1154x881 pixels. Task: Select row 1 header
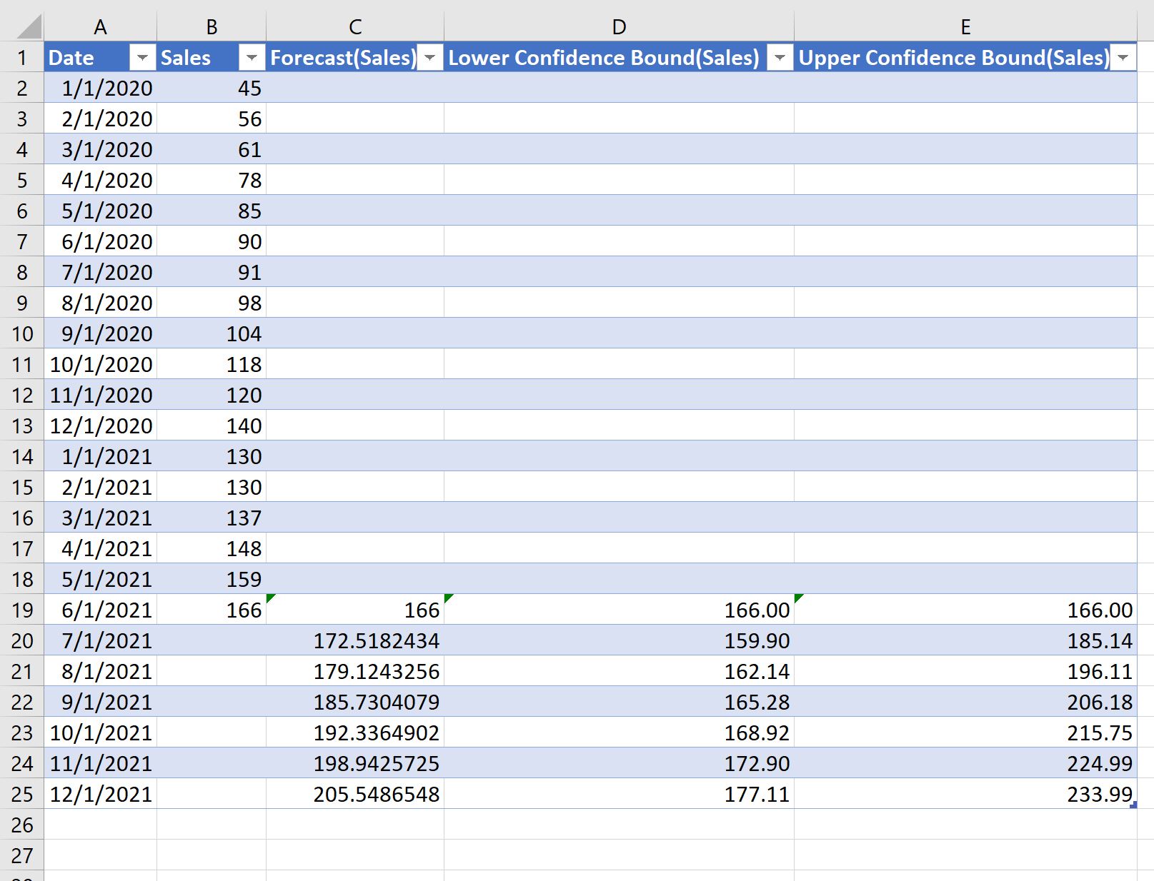coord(22,58)
